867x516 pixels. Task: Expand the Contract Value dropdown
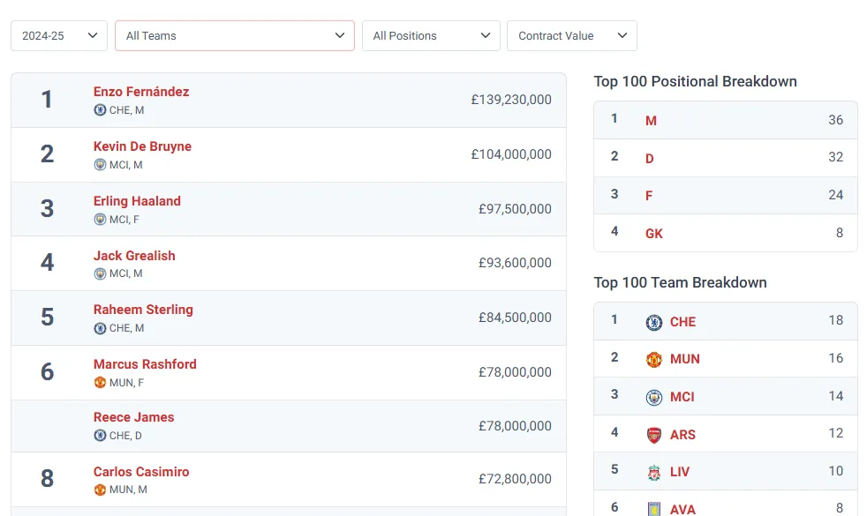(x=572, y=36)
